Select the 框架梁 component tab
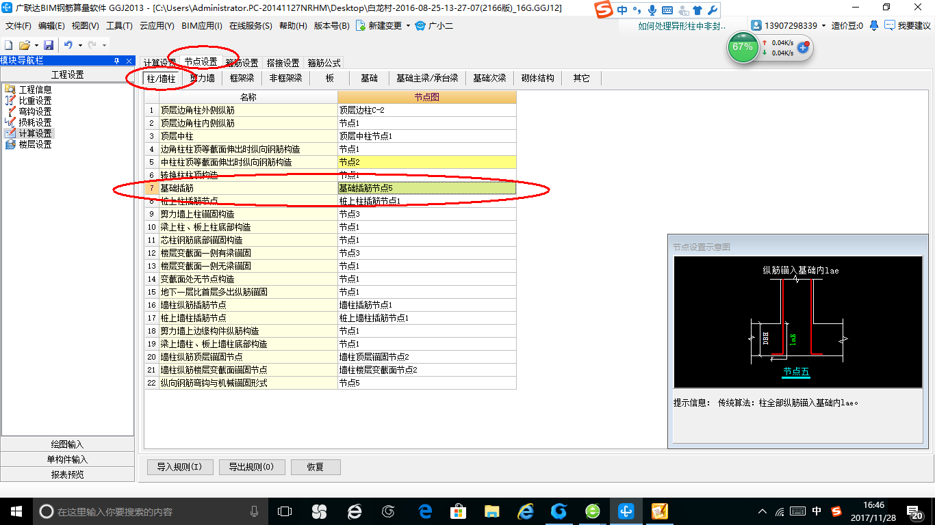Image resolution: width=935 pixels, height=525 pixels. tap(242, 78)
